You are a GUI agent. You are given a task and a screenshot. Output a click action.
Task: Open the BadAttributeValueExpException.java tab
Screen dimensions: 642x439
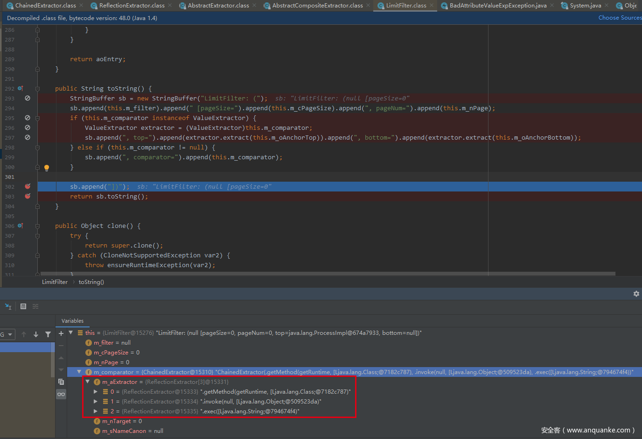point(497,6)
